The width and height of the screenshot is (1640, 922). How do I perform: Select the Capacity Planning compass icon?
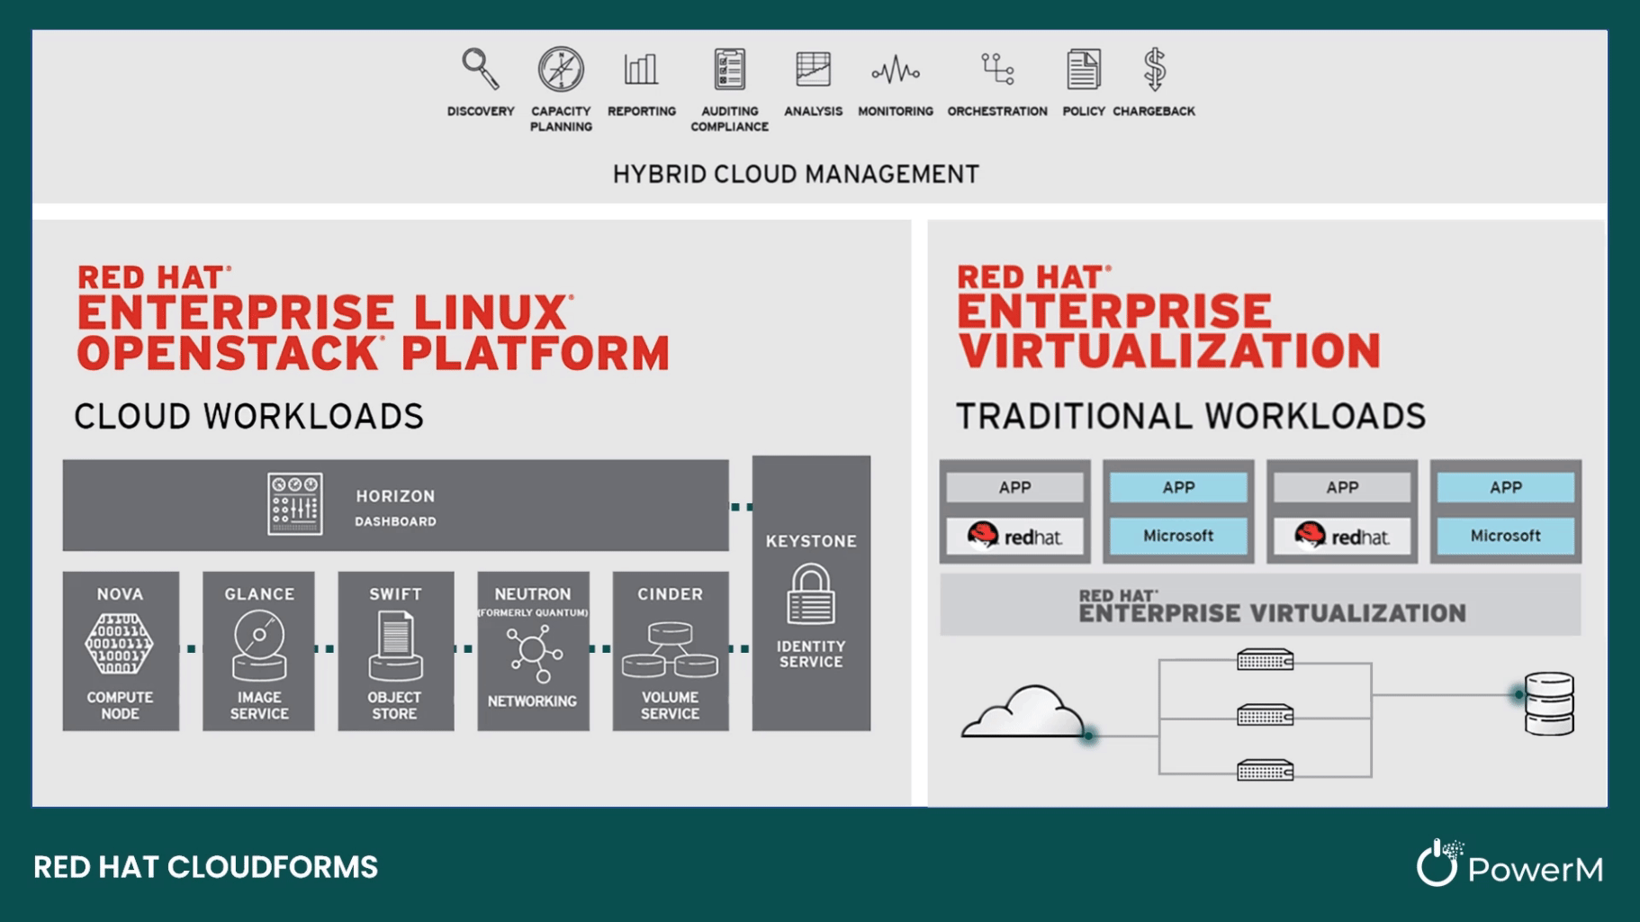(x=561, y=69)
